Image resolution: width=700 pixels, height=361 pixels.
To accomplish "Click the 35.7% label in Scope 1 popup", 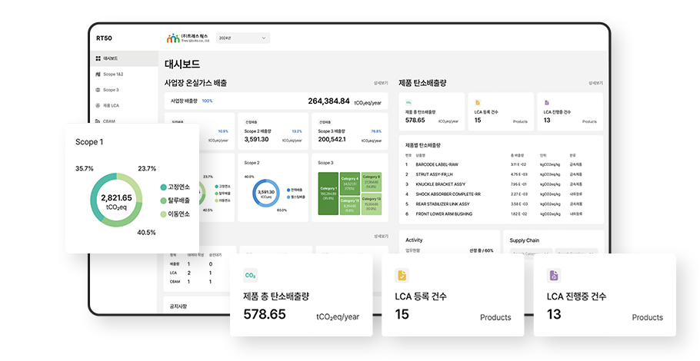I will coord(85,168).
